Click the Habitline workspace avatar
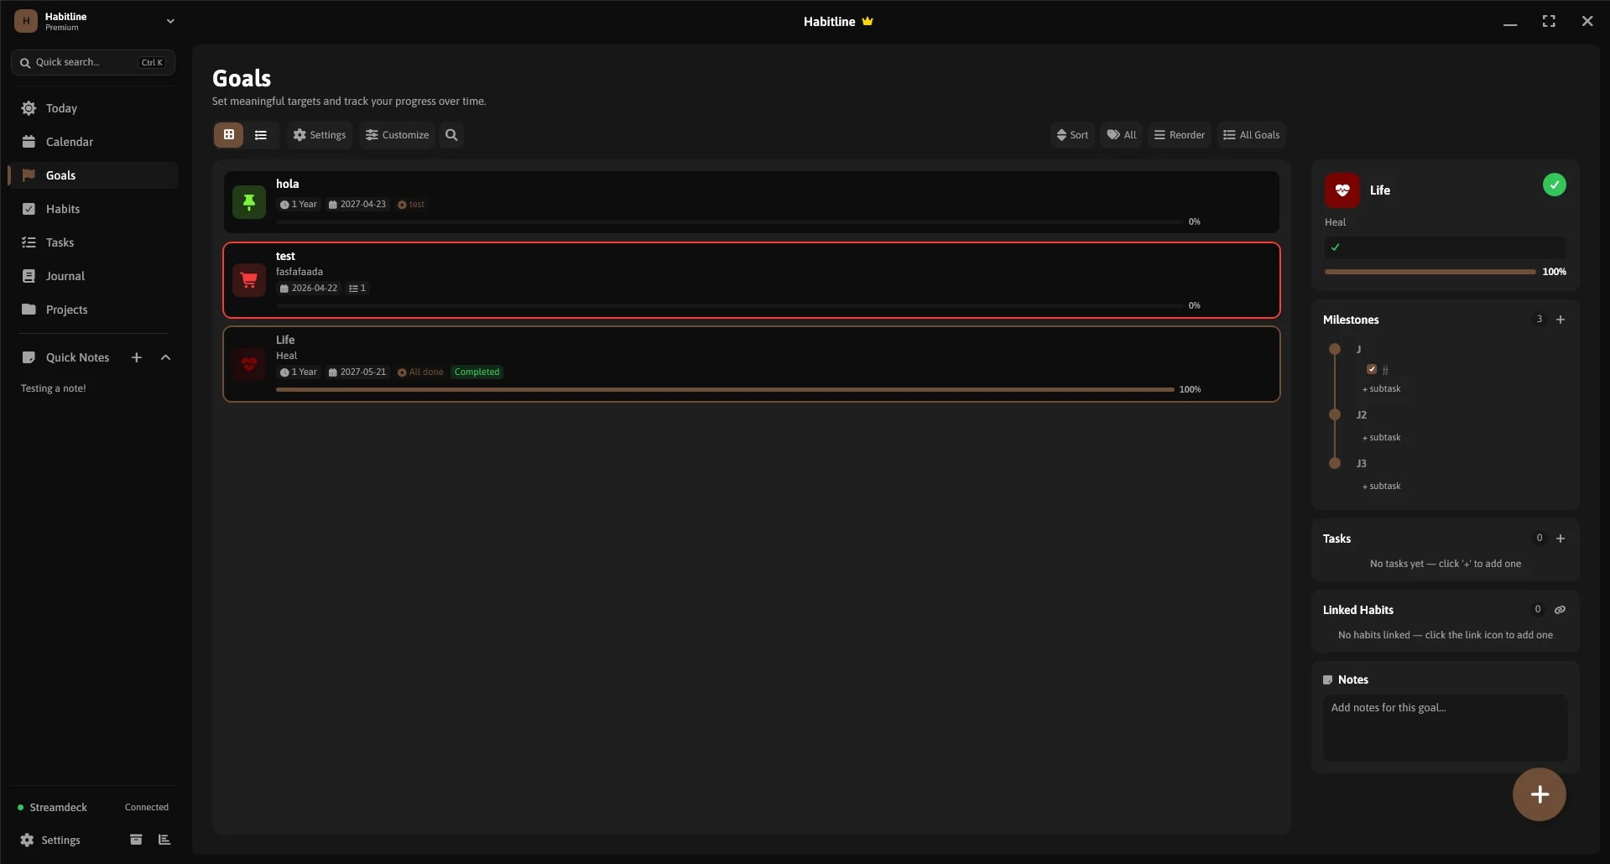This screenshot has height=864, width=1610. (x=26, y=21)
